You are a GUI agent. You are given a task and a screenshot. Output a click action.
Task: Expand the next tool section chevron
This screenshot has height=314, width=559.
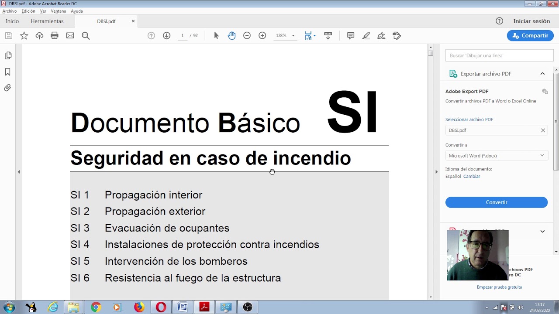tap(542, 232)
